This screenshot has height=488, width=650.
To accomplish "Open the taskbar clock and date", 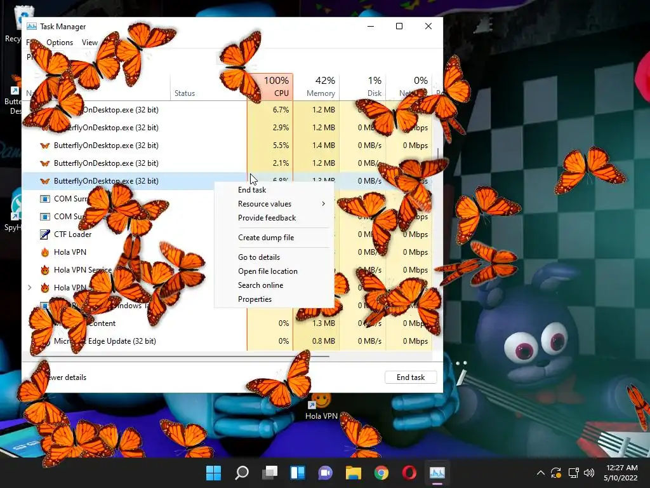I will [x=620, y=473].
